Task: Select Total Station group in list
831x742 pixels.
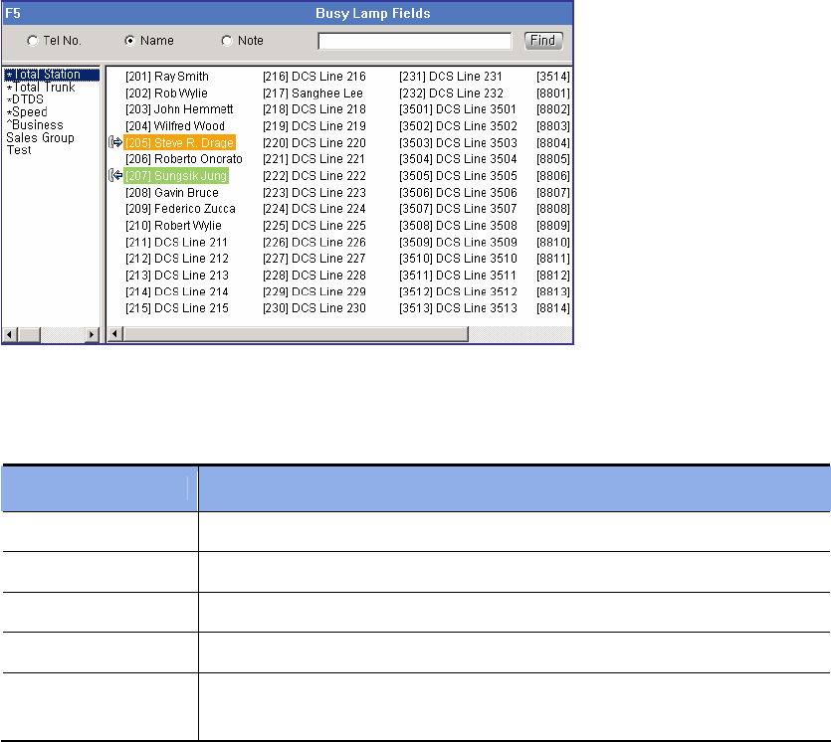Action: coord(46,75)
